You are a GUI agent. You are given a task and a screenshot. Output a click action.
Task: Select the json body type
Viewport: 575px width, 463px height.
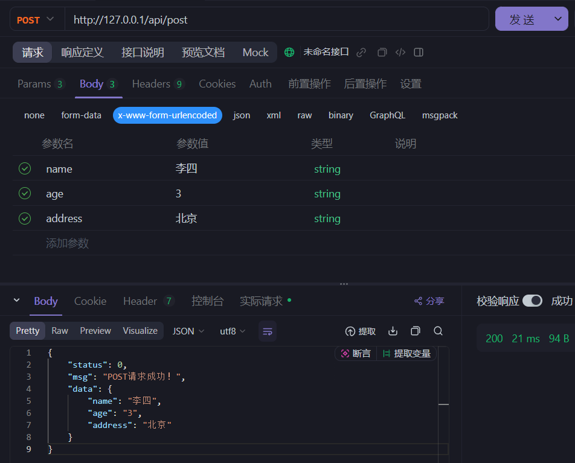tap(242, 115)
